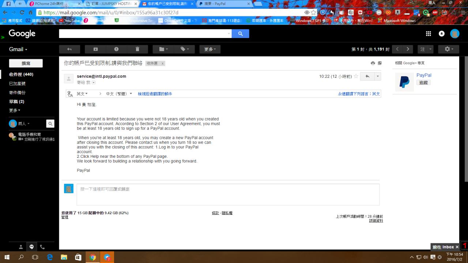Open Google apps grid
The image size is (468, 263).
point(429,34)
